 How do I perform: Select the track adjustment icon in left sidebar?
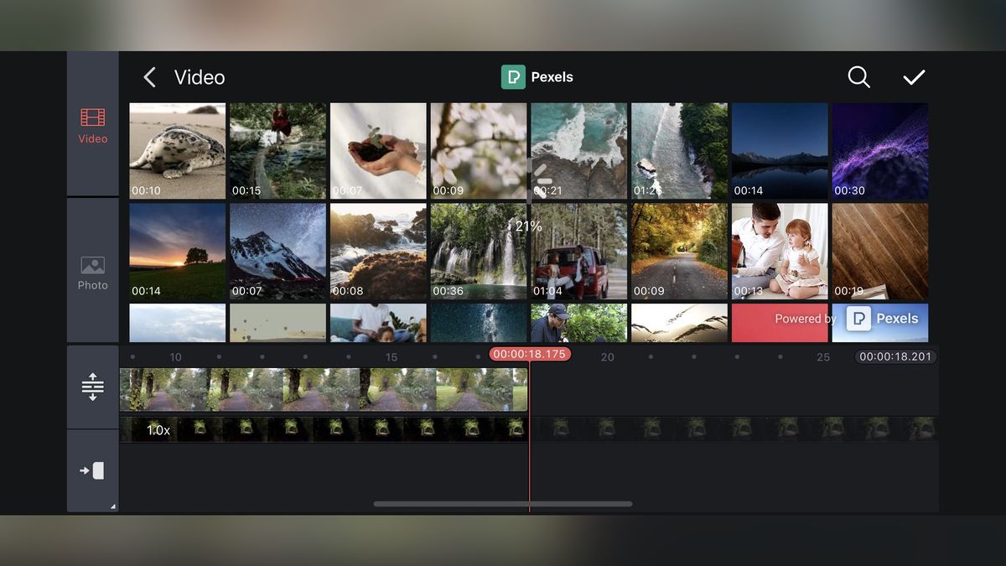point(92,385)
